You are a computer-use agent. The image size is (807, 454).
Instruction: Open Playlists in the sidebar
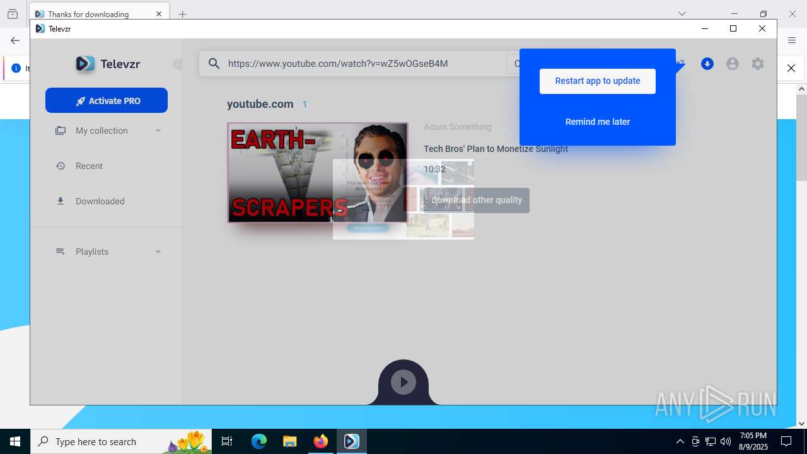92,252
